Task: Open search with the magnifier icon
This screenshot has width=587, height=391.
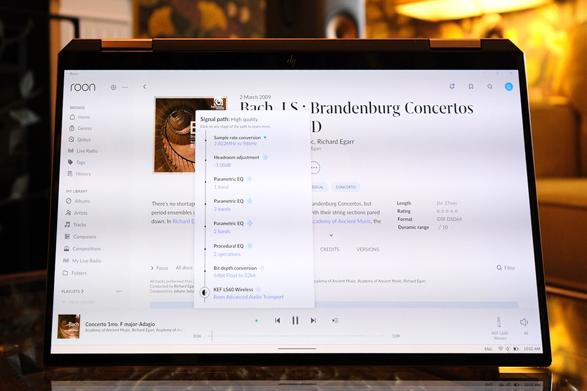Action: pyautogui.click(x=490, y=87)
